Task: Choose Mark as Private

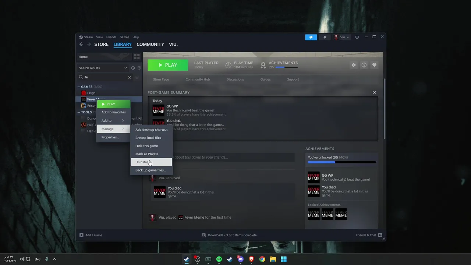Action: tap(151, 154)
